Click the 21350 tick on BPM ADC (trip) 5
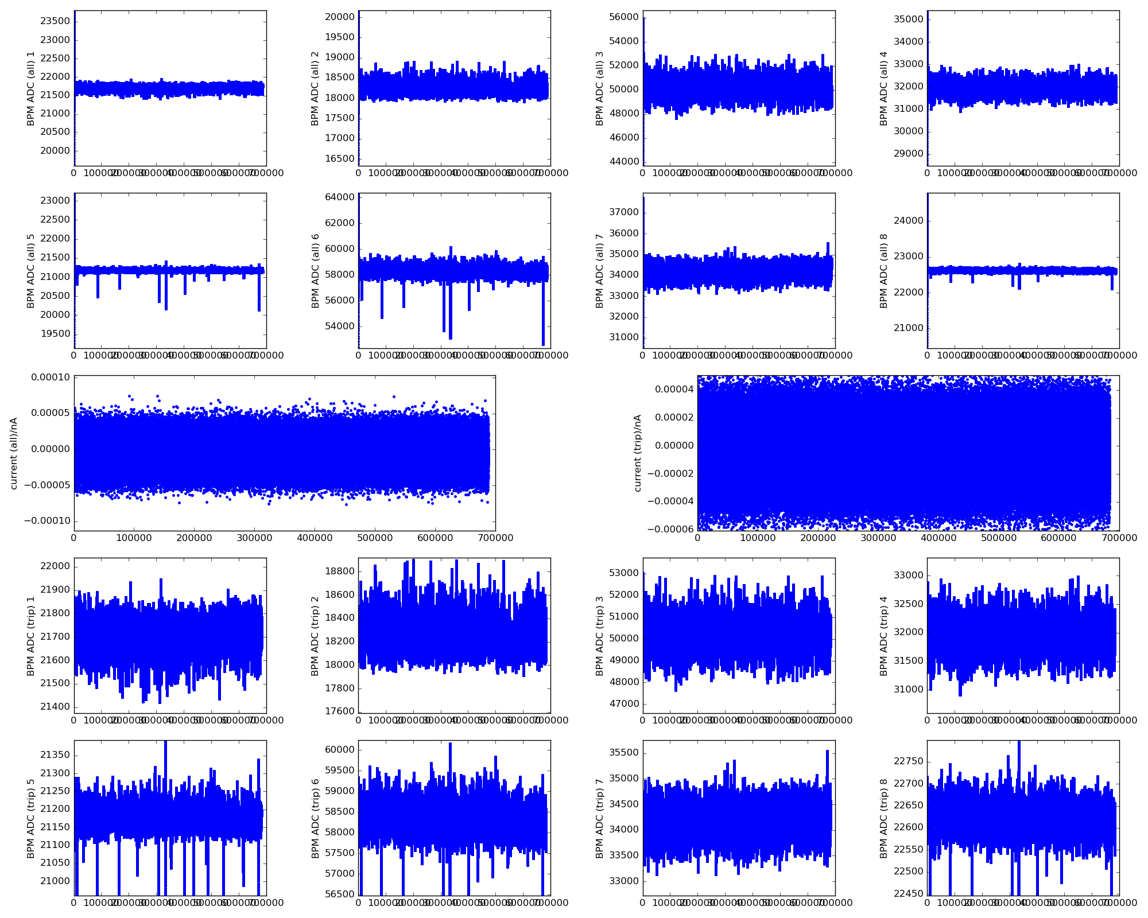 [x=55, y=756]
